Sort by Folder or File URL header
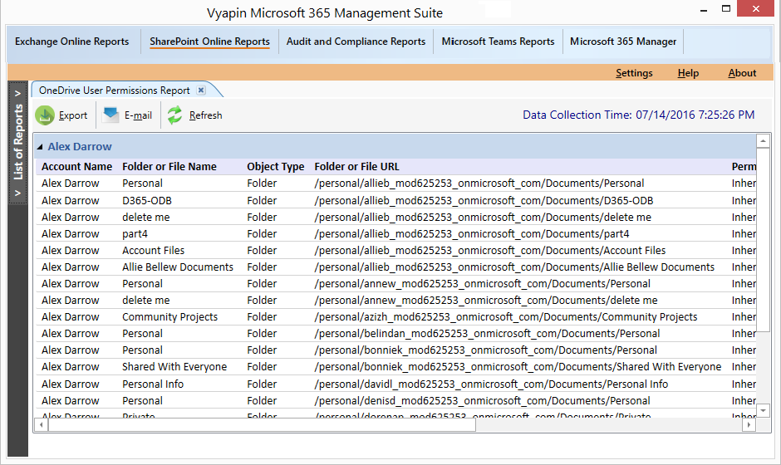Viewport: 781px width, 465px height. tap(356, 167)
